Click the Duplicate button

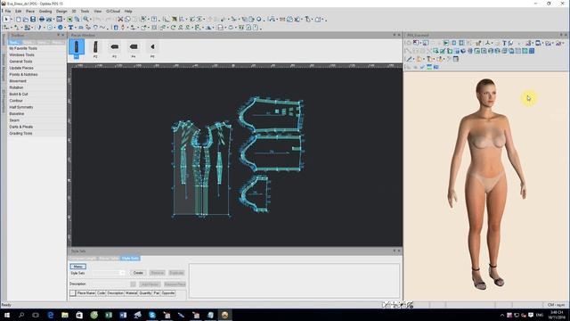pyautogui.click(x=176, y=273)
